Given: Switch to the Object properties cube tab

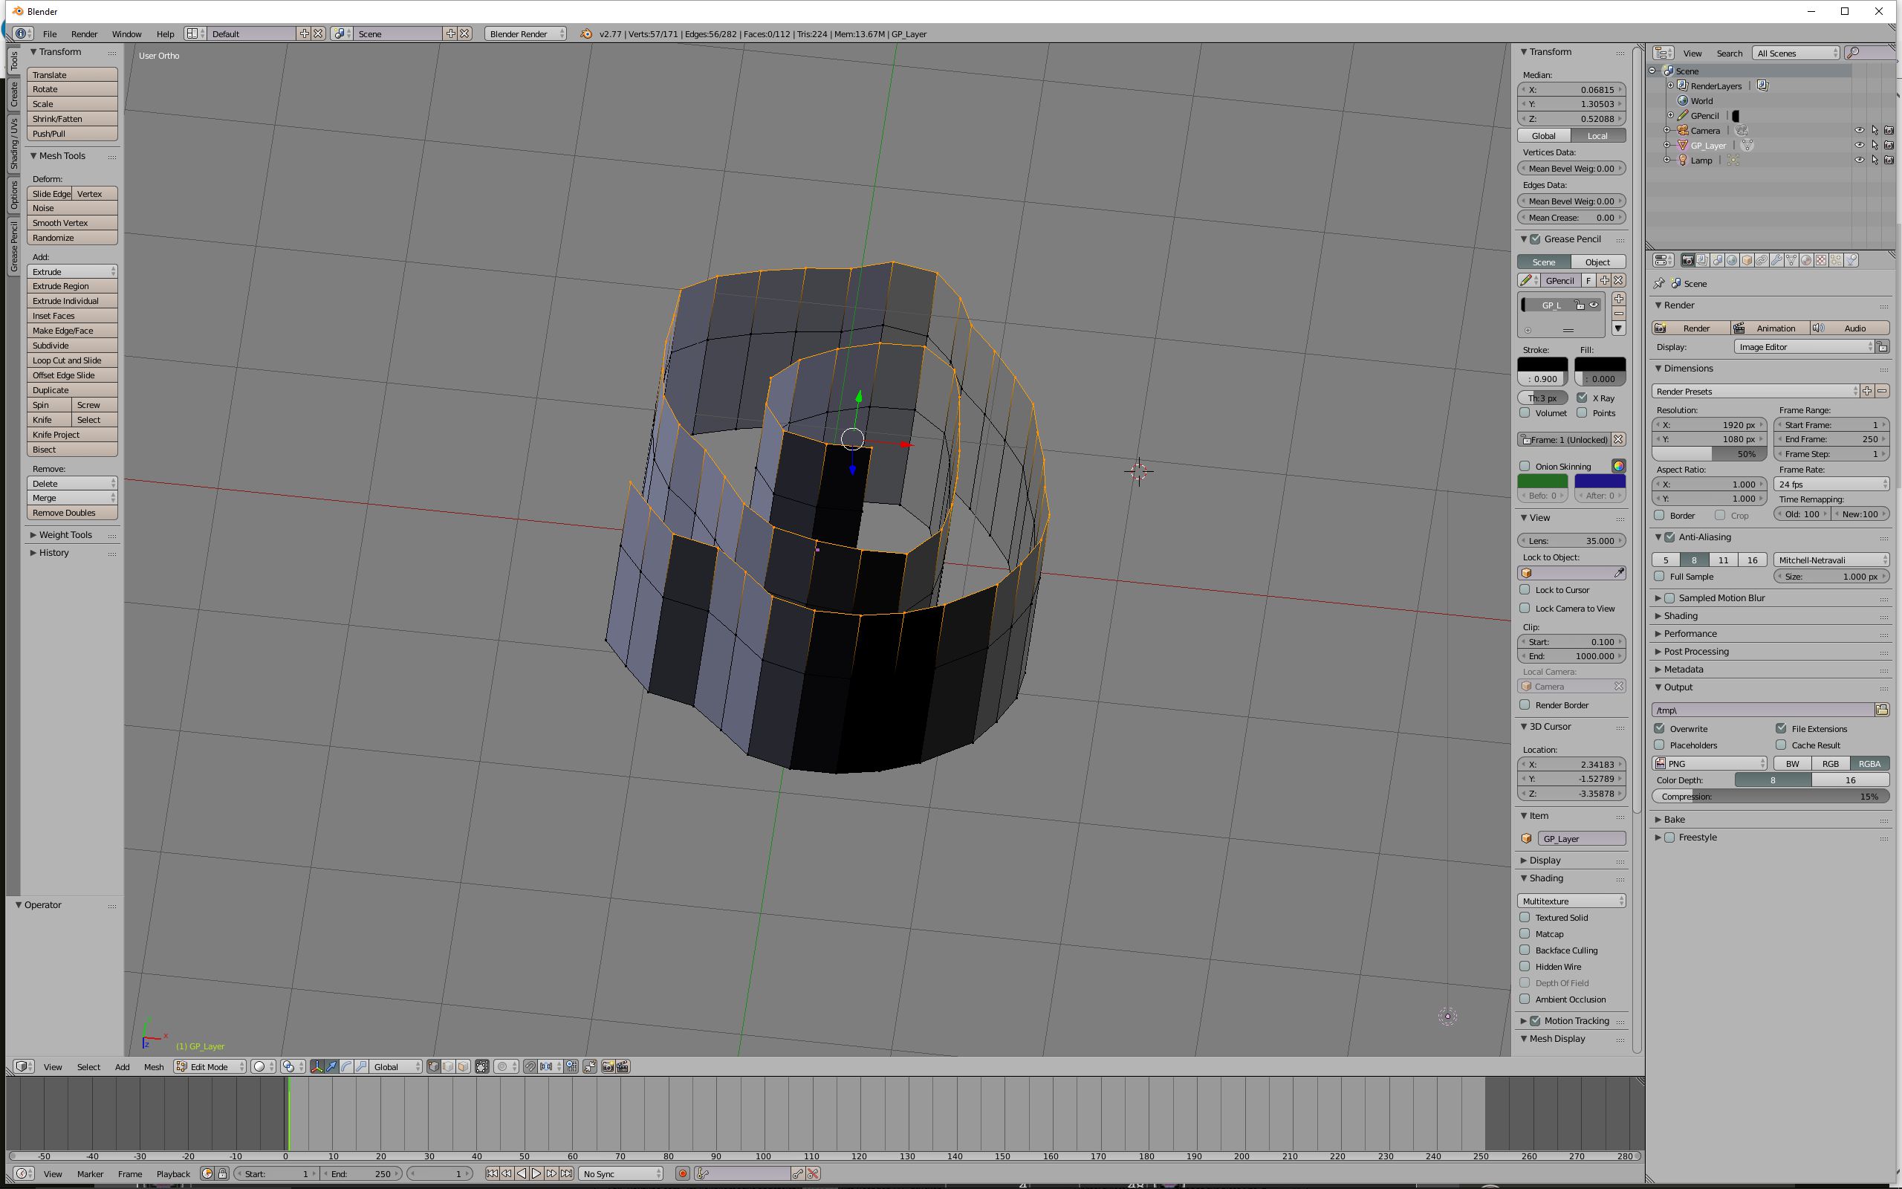Looking at the screenshot, I should pyautogui.click(x=1747, y=260).
